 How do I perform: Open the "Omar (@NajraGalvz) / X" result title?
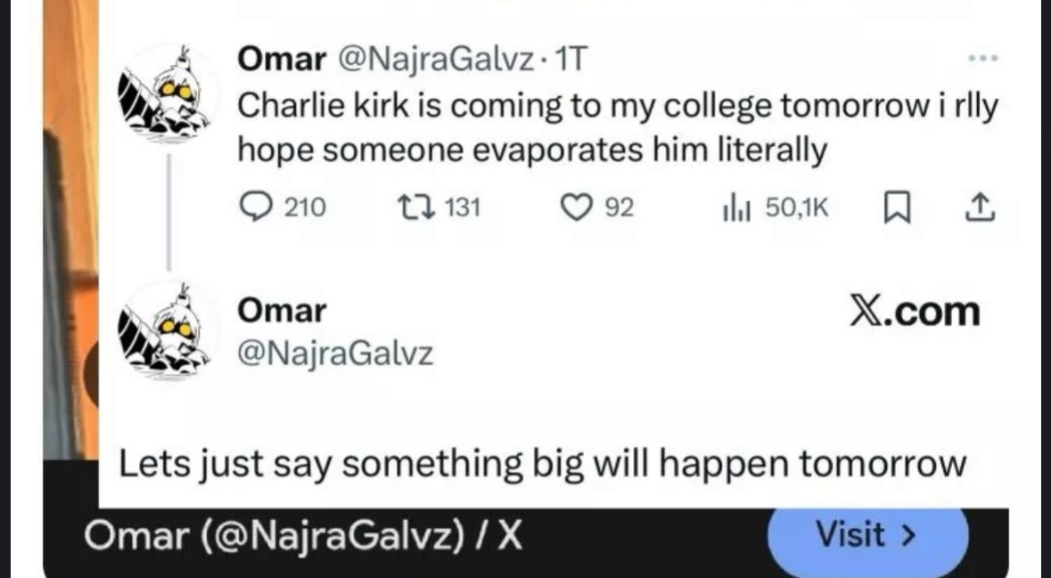click(x=303, y=536)
